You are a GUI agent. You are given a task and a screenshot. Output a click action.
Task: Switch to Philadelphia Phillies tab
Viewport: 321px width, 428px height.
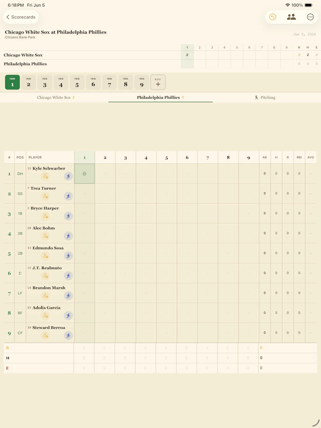[x=160, y=97]
